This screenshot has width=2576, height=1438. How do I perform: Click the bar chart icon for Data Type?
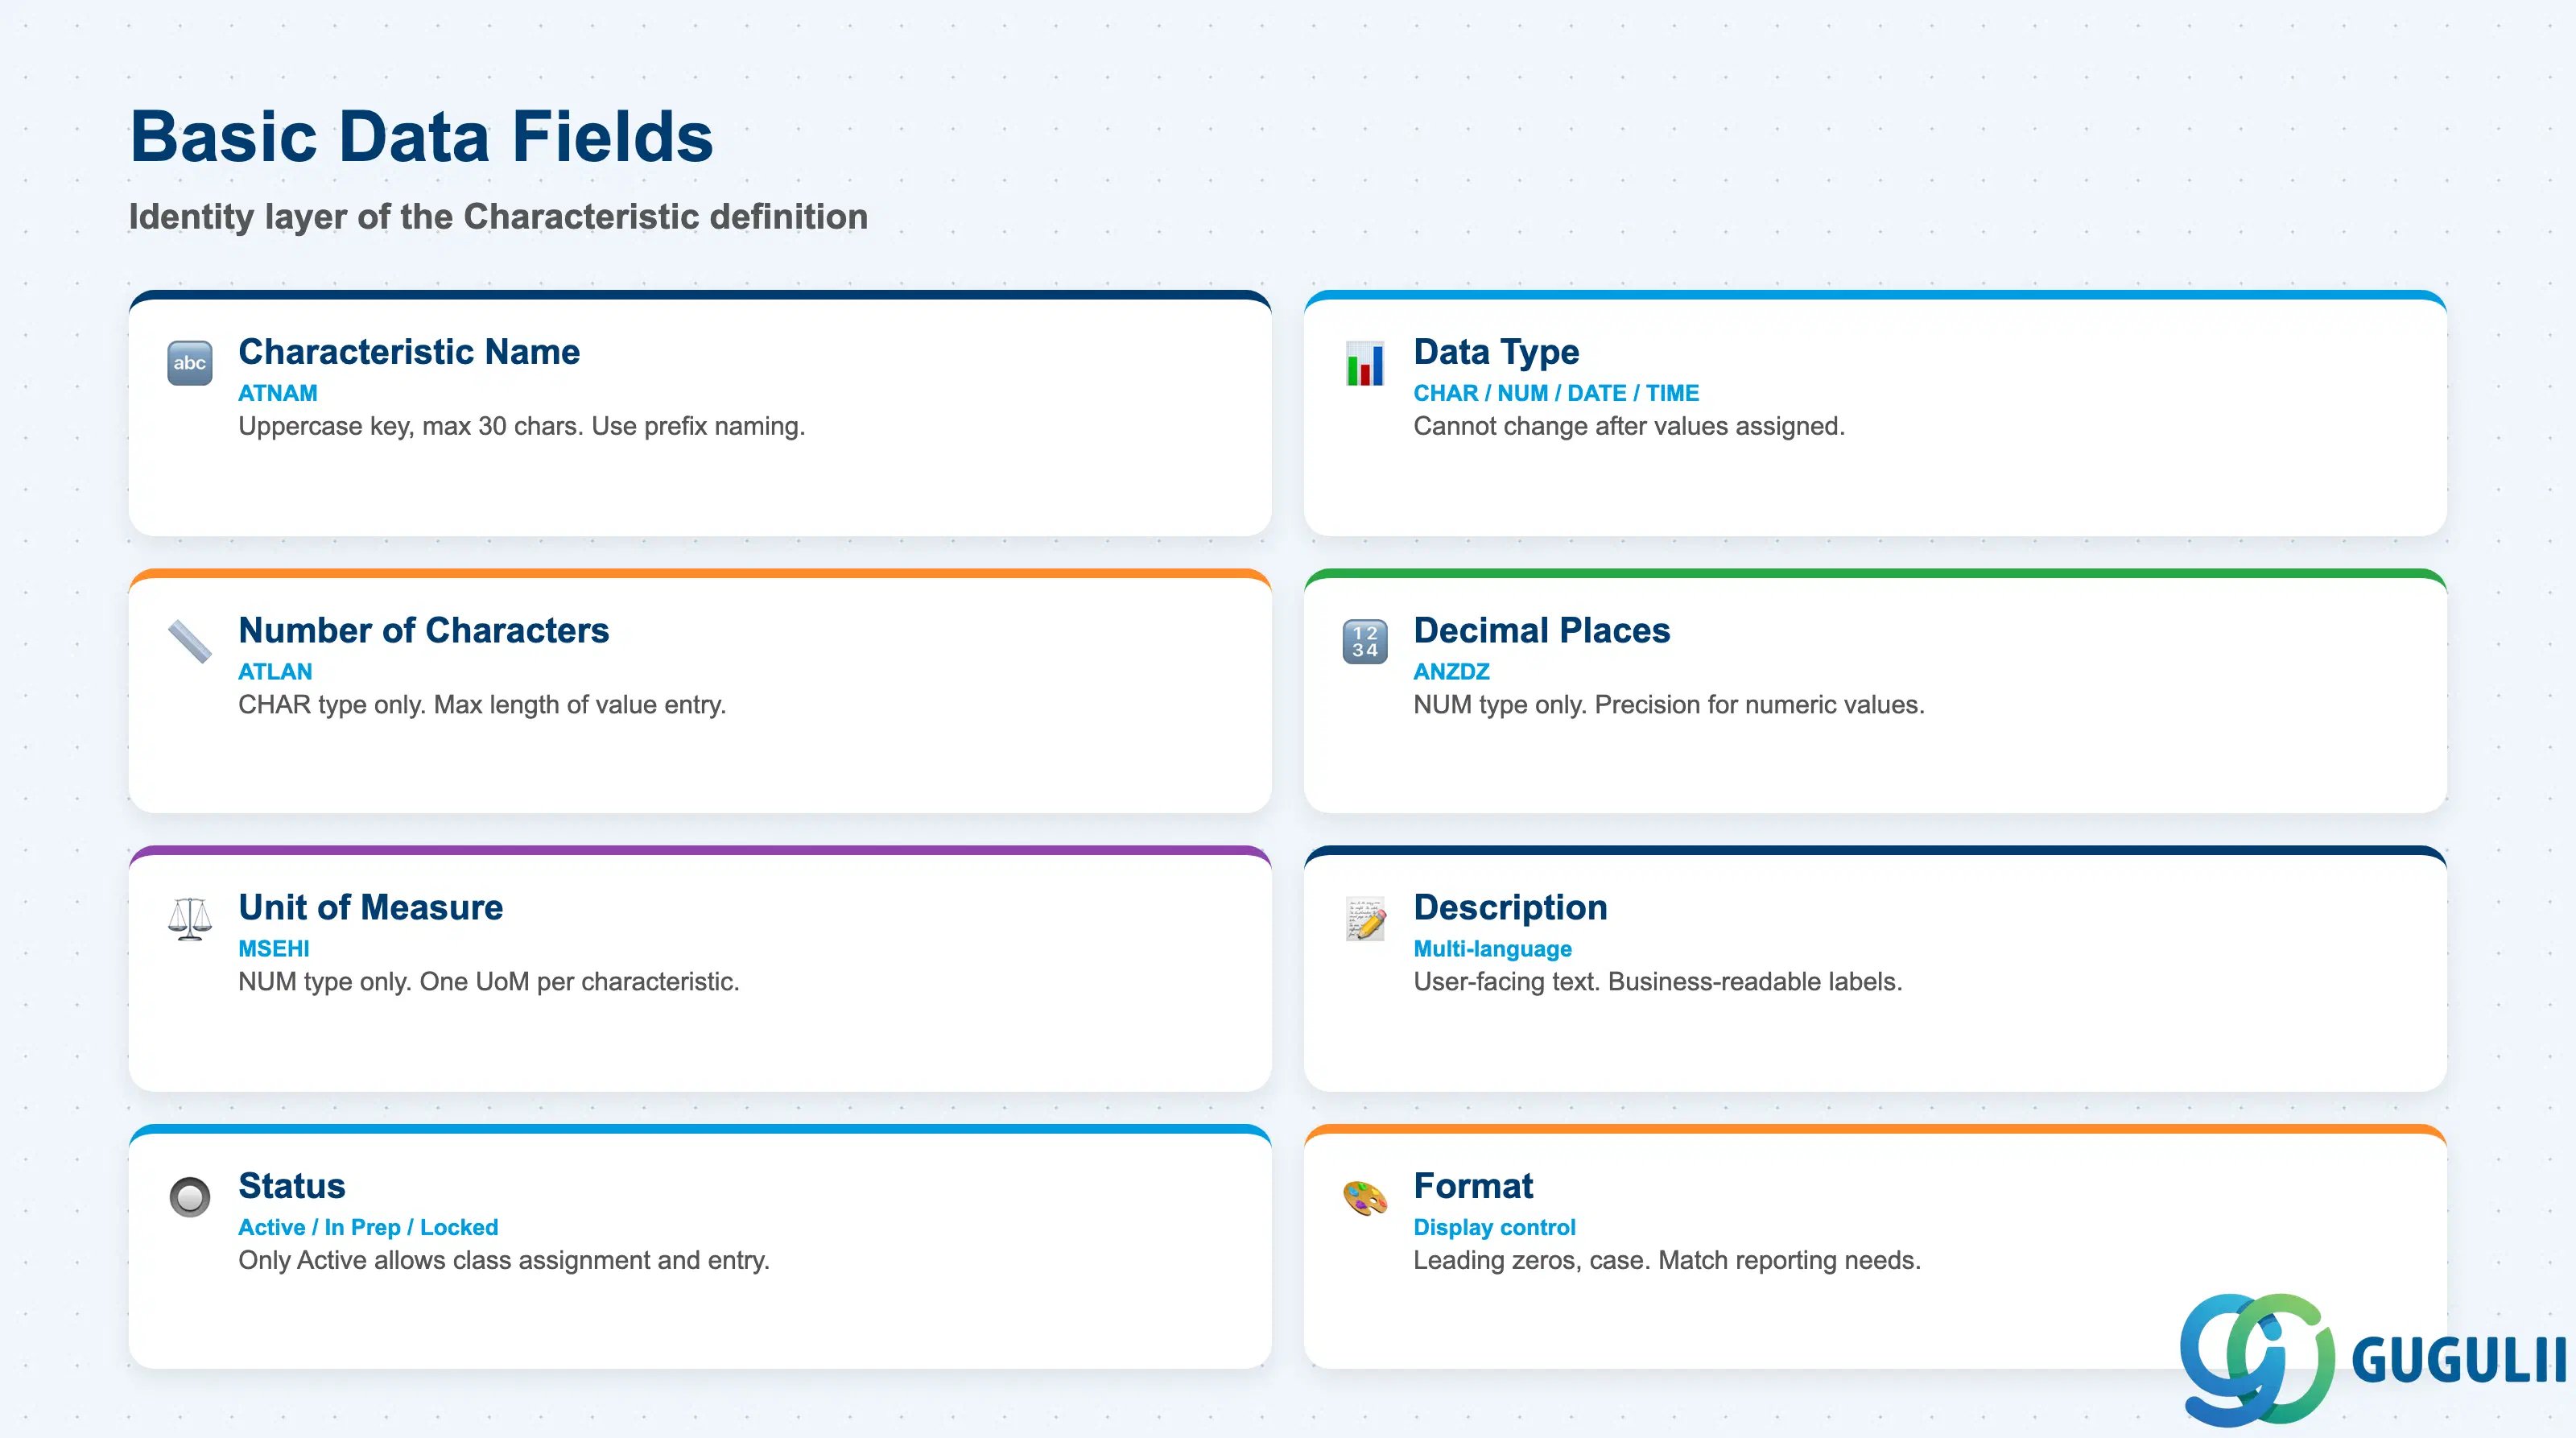(x=1364, y=363)
